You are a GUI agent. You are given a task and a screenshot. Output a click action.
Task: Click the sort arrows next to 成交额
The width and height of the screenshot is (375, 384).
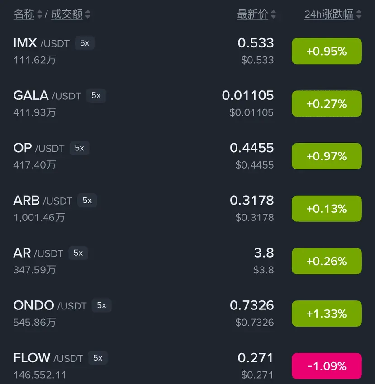click(x=88, y=14)
